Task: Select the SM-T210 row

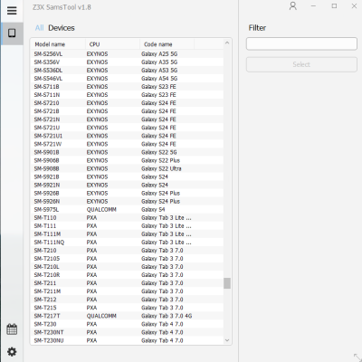Action: (127, 251)
